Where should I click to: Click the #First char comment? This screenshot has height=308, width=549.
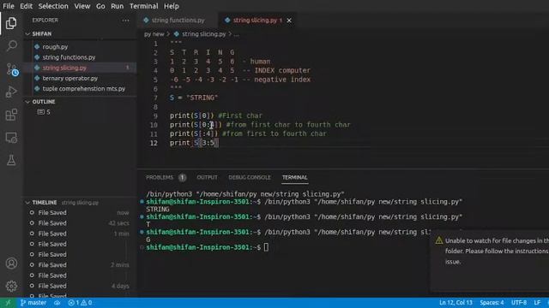click(240, 115)
